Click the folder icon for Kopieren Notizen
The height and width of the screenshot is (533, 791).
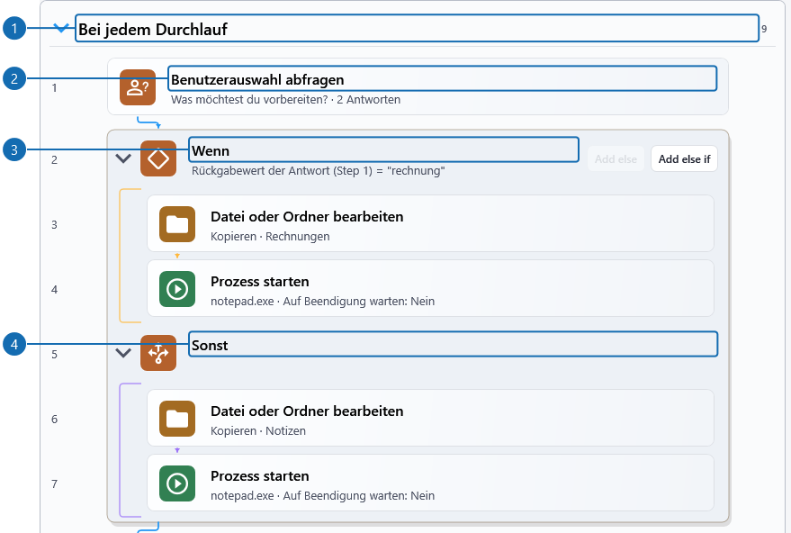[177, 419]
